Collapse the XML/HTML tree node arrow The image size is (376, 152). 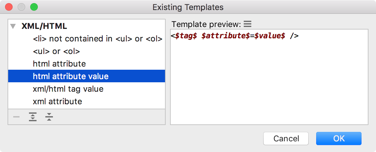click(x=13, y=26)
